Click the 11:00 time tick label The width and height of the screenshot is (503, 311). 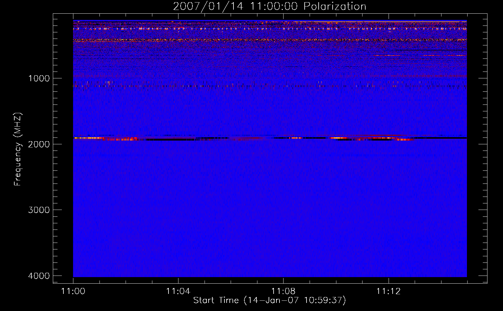[73, 291]
